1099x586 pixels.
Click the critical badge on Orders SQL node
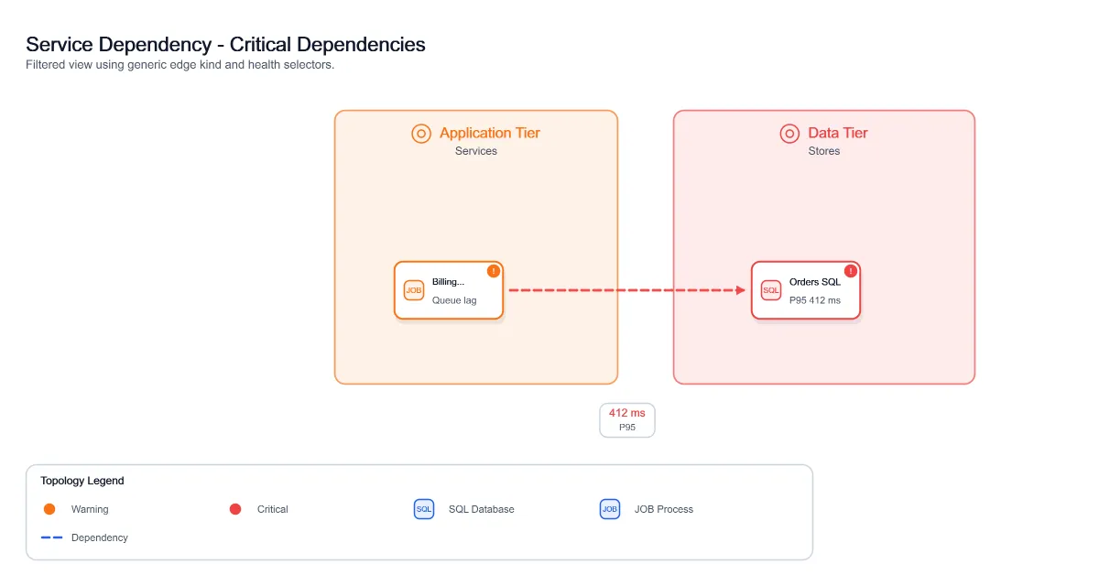pyautogui.click(x=851, y=271)
